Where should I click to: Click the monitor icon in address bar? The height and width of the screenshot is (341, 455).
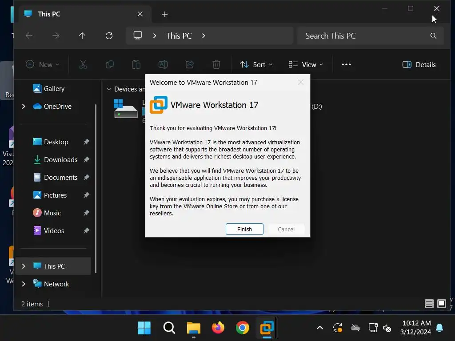pyautogui.click(x=138, y=36)
